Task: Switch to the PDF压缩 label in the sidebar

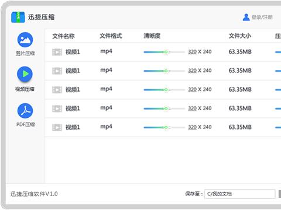Action: tap(26, 124)
